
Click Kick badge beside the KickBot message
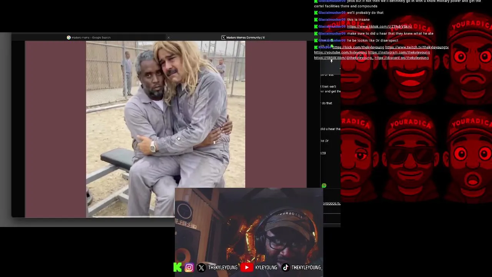pos(316,47)
